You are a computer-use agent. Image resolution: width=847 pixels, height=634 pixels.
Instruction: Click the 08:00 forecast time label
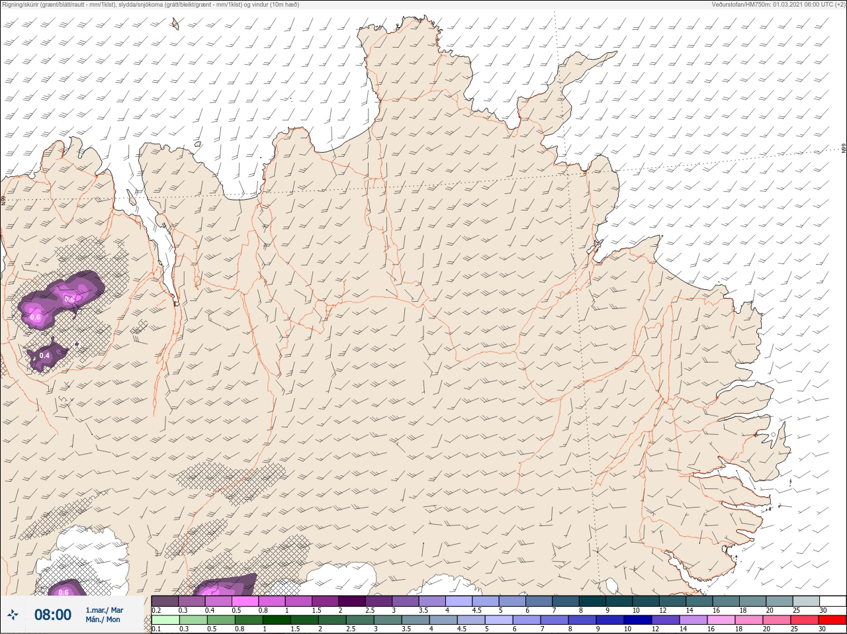[53, 615]
